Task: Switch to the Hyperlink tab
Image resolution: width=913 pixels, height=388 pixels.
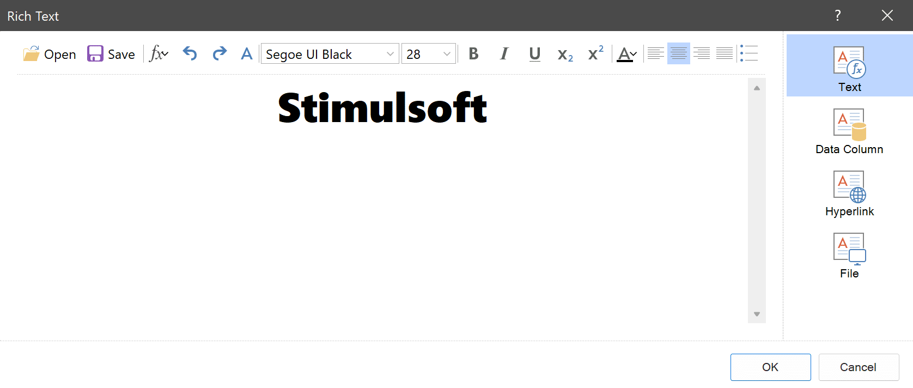Action: pos(850,194)
